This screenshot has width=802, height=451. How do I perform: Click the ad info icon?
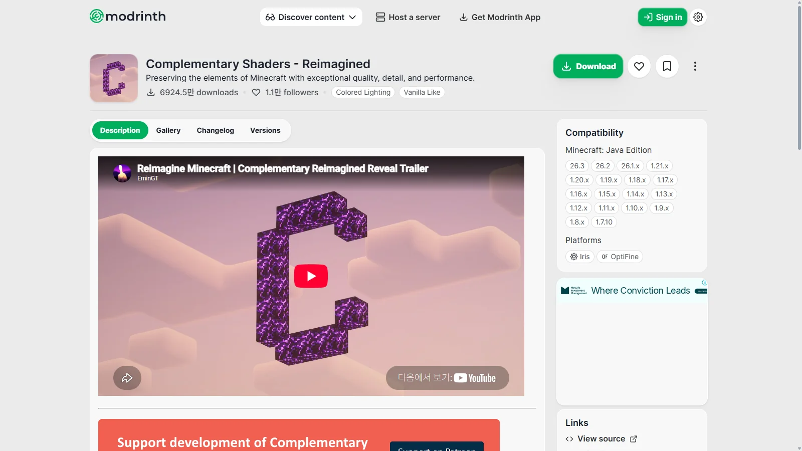pyautogui.click(x=704, y=283)
